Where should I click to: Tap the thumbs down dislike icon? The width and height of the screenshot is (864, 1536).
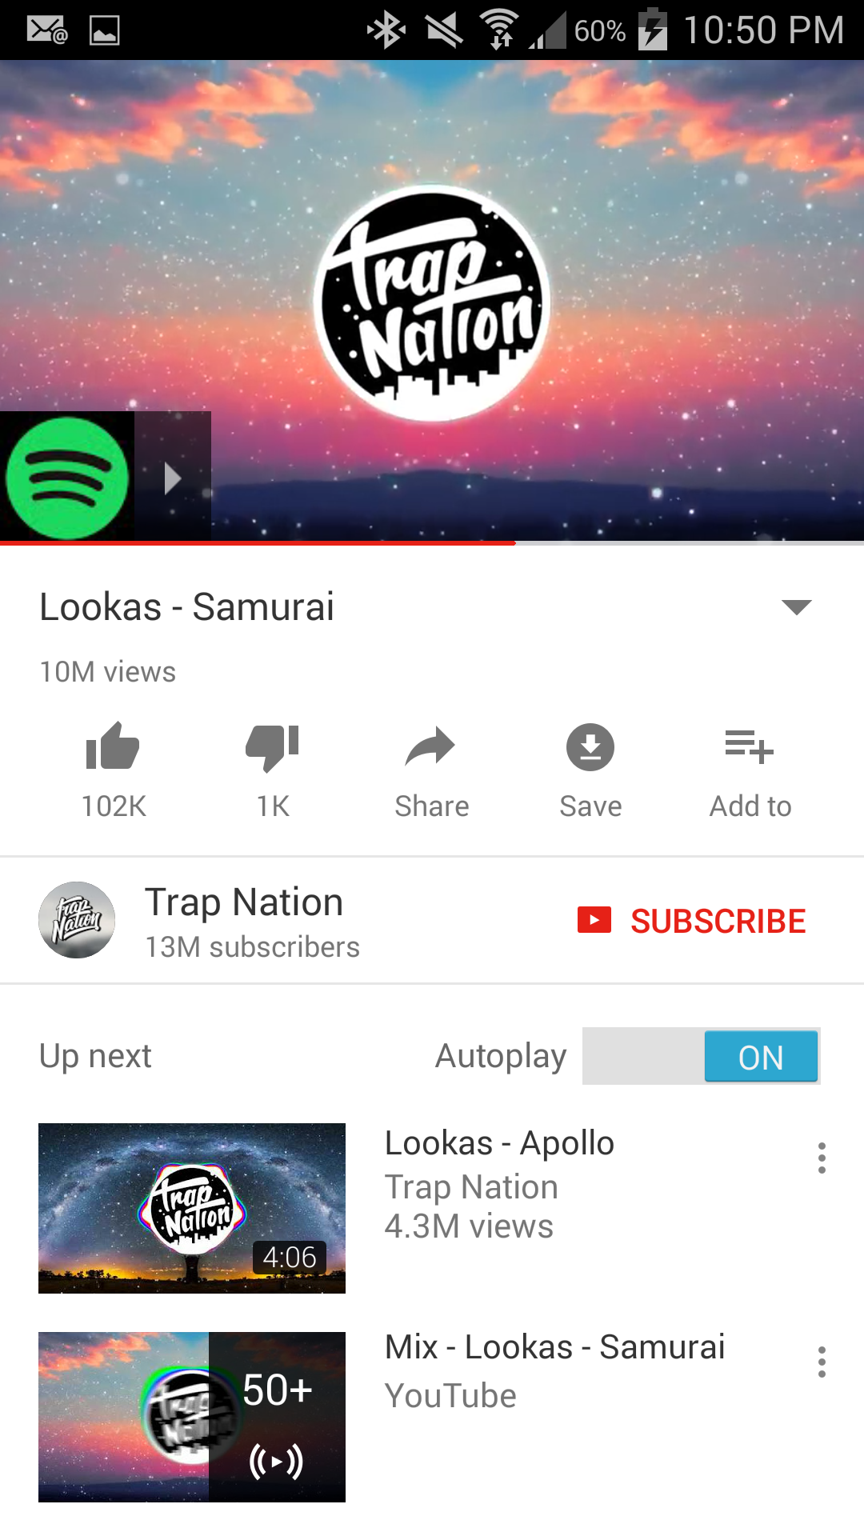273,748
